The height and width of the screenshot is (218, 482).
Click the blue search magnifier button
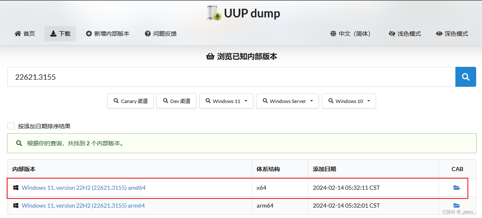(465, 77)
